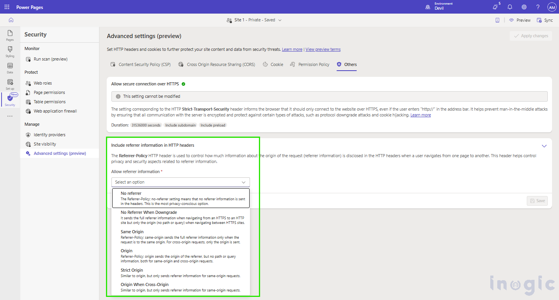This screenshot has height=300, width=559.
Task: Click the green checkmark beside Allow secure connection
Action: pos(184,84)
